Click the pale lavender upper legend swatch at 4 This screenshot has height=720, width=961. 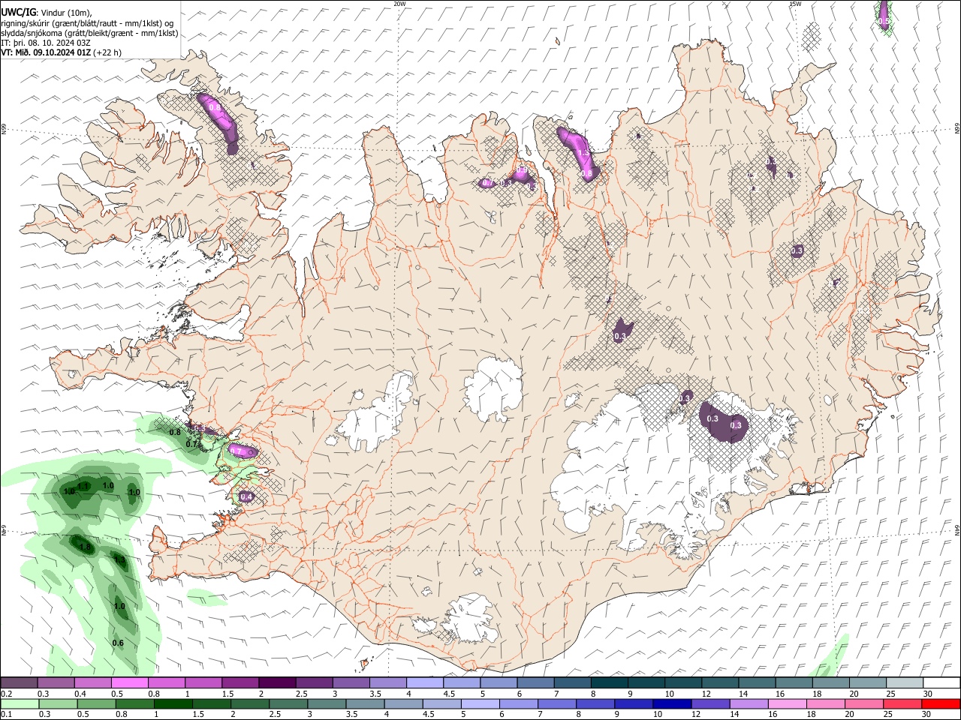click(x=423, y=682)
